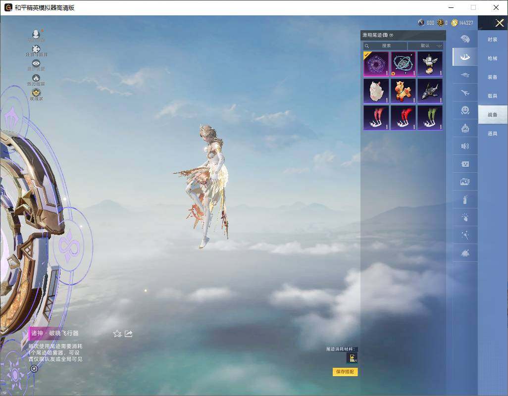Open the UFO dome category icon

(465, 253)
